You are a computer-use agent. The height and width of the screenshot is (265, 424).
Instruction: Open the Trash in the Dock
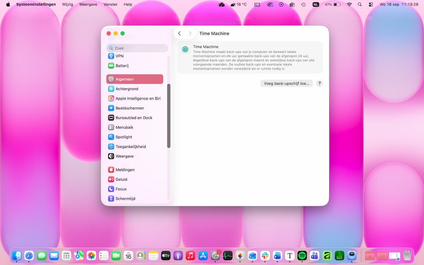407,255
